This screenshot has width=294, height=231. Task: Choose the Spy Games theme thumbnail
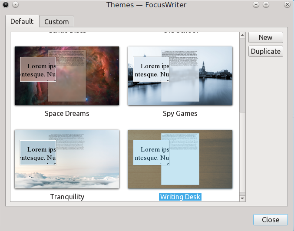click(180, 76)
